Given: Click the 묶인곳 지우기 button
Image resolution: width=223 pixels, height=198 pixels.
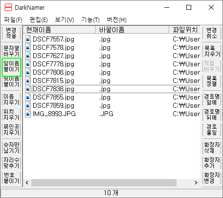Looking at the screenshot, I should pos(11,130).
